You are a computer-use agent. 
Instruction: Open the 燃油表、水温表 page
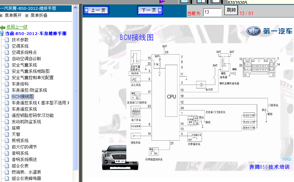click(x=26, y=172)
